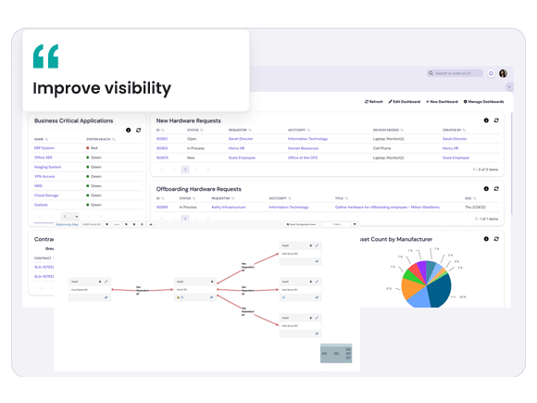This screenshot has width=537, height=403.
Task: Sort New Hardware Requests by Requestor
Action: point(240,130)
